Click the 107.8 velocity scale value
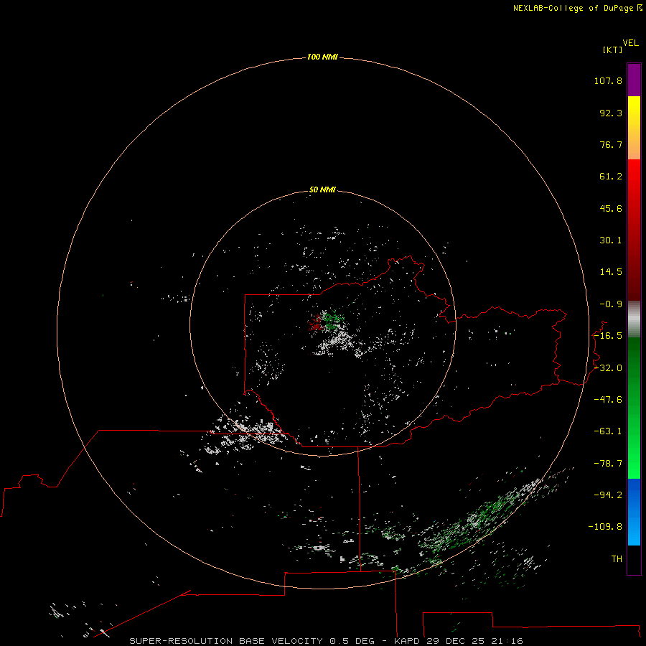646x646 pixels. 608,80
